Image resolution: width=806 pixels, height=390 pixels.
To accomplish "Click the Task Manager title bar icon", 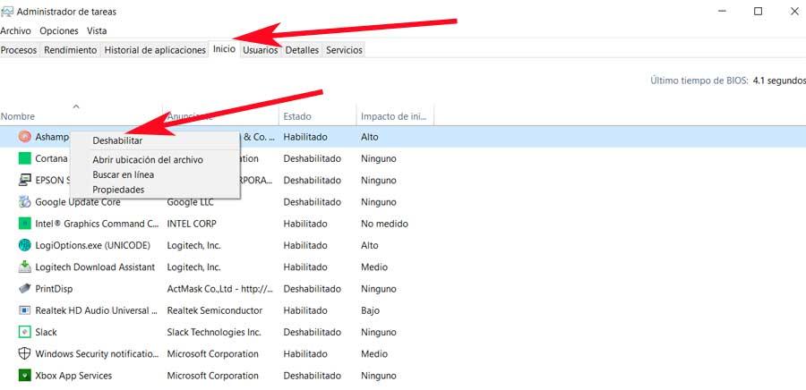I will coord(7,12).
